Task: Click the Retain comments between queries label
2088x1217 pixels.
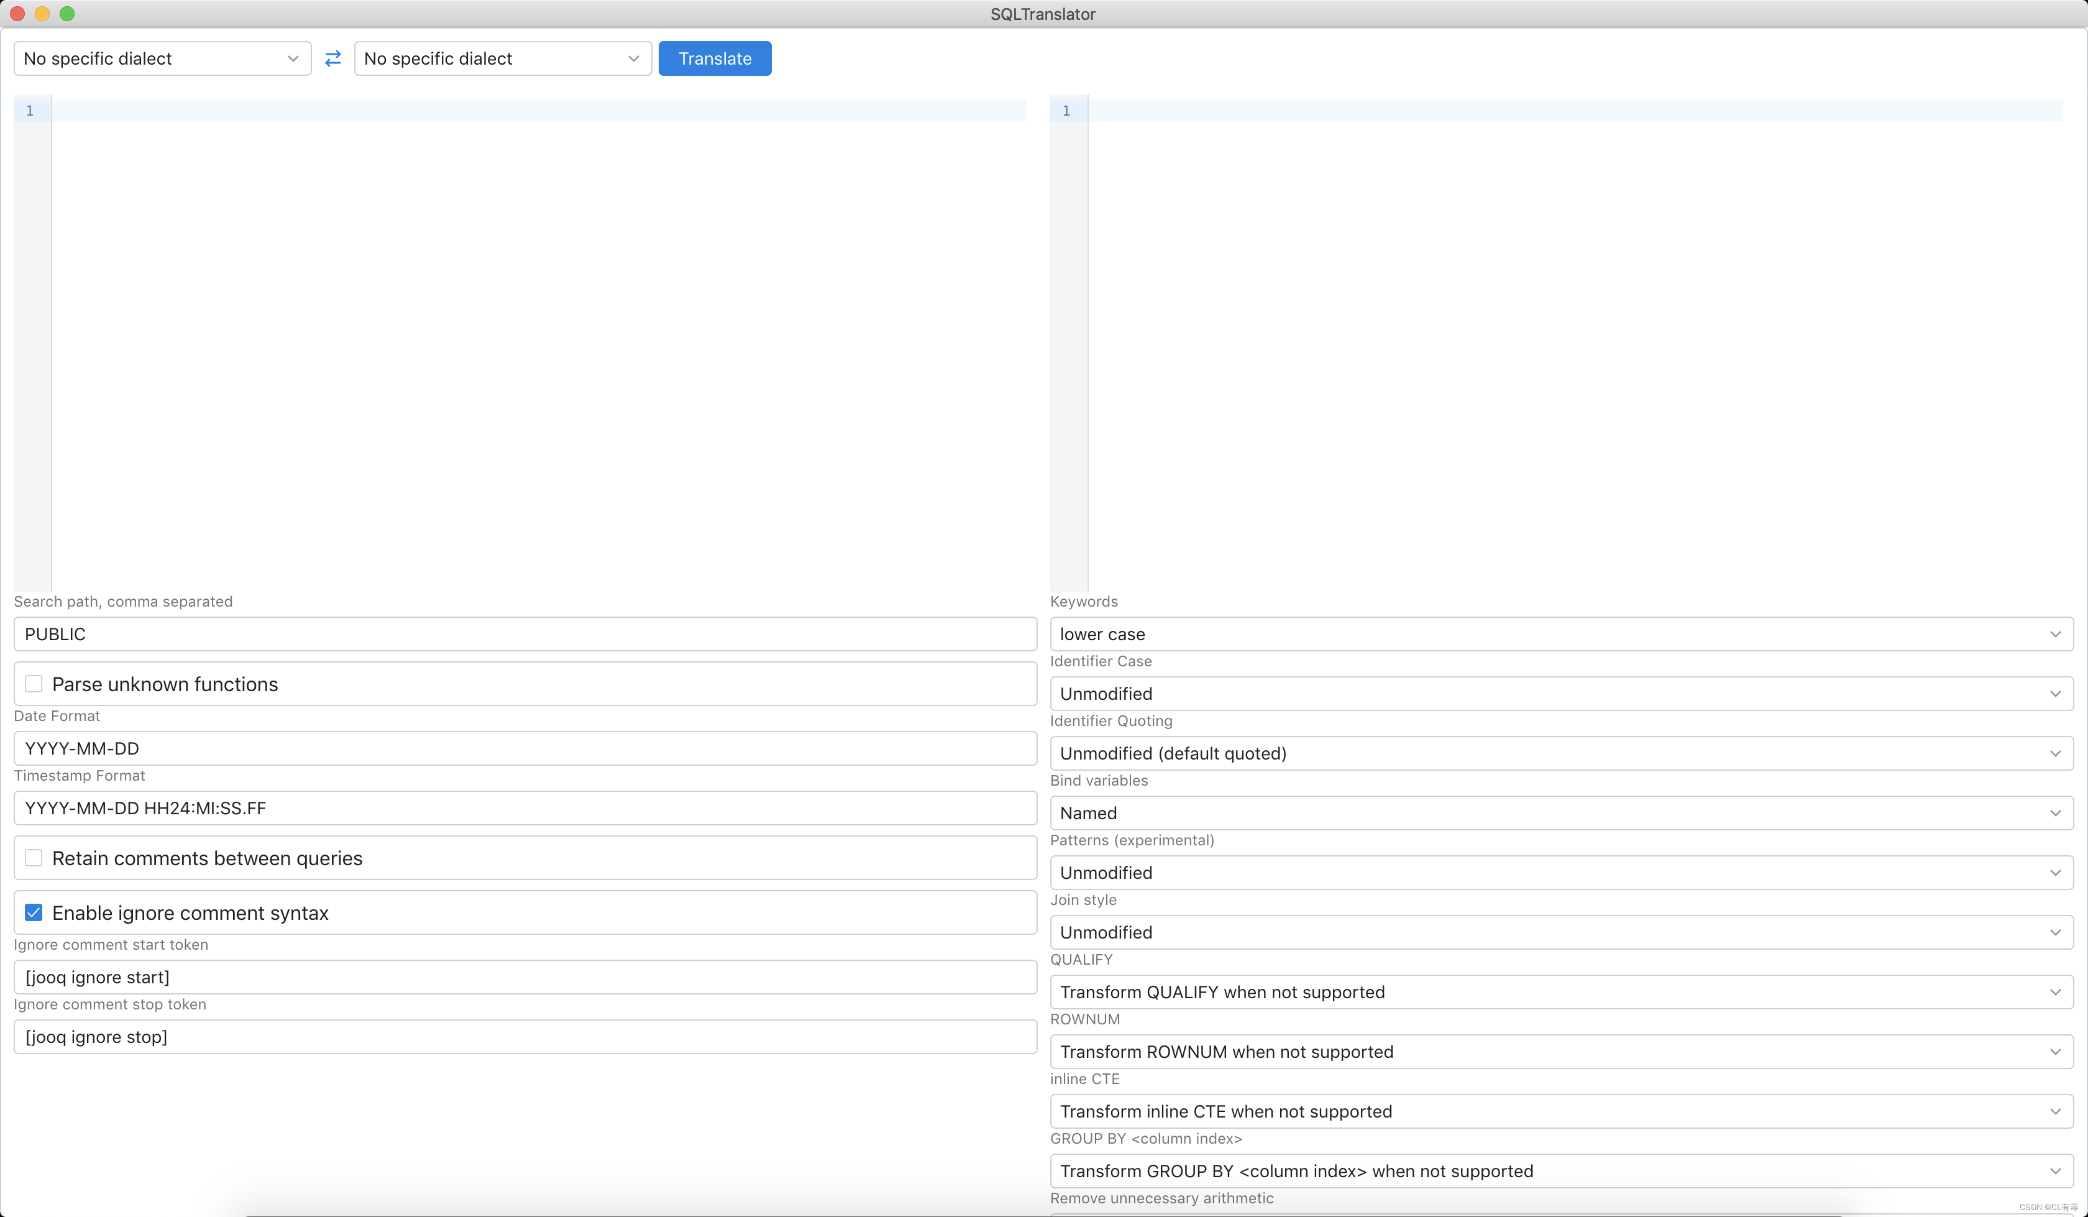Action: click(x=207, y=858)
